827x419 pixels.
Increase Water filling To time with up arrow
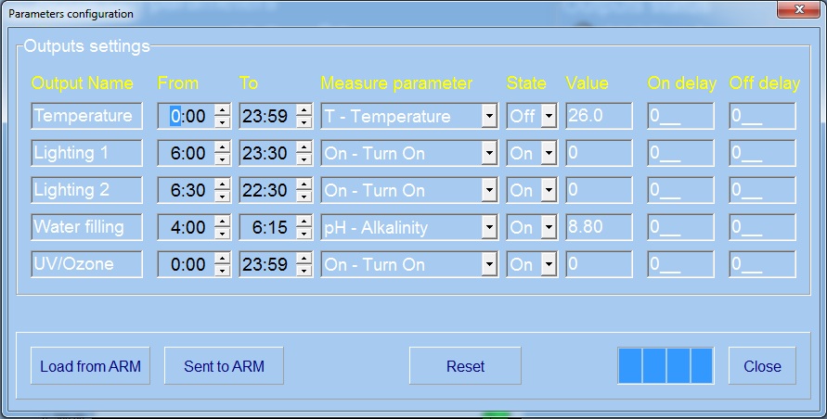tap(304, 222)
